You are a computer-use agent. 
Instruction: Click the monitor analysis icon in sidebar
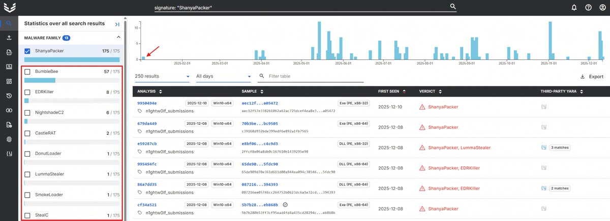9,66
